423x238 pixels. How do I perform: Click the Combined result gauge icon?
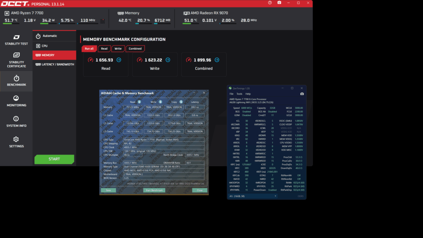click(x=188, y=60)
